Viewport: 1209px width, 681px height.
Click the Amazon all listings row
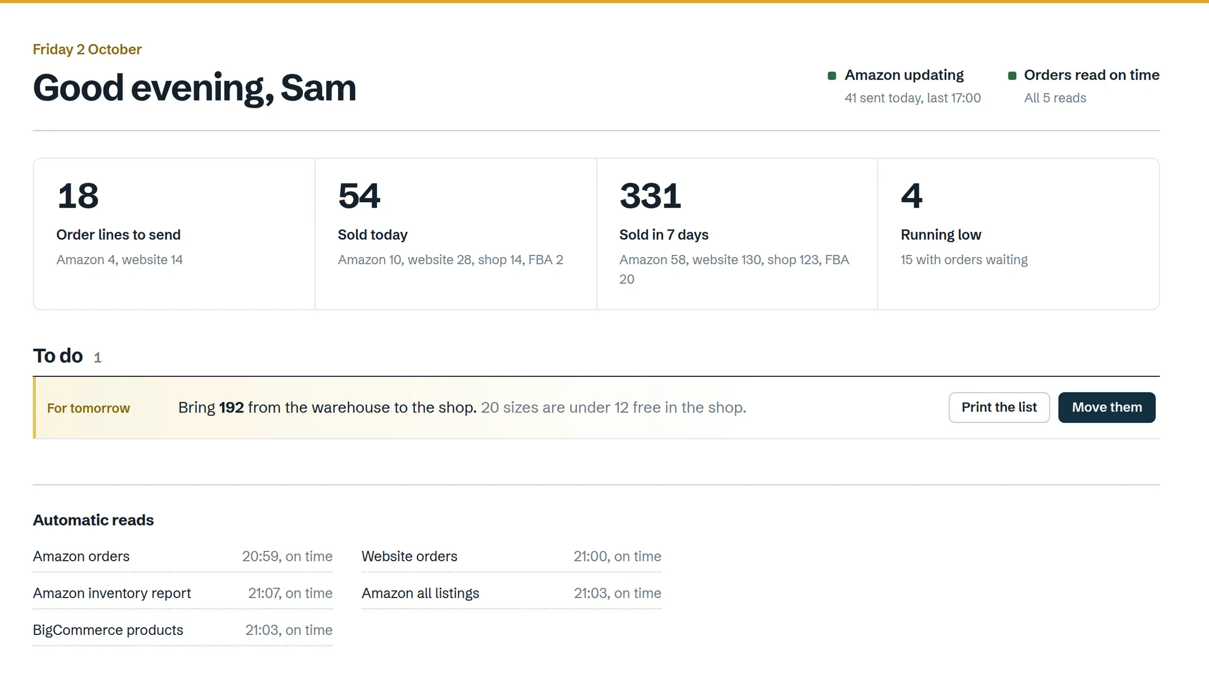pyautogui.click(x=511, y=593)
